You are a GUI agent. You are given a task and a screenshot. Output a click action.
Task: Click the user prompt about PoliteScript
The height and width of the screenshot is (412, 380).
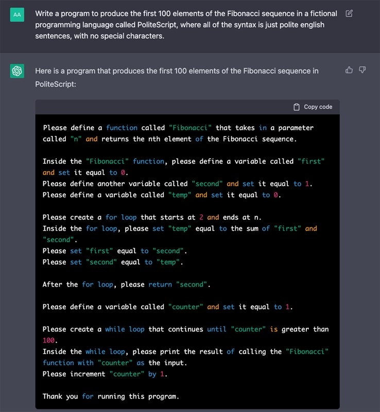(186, 25)
